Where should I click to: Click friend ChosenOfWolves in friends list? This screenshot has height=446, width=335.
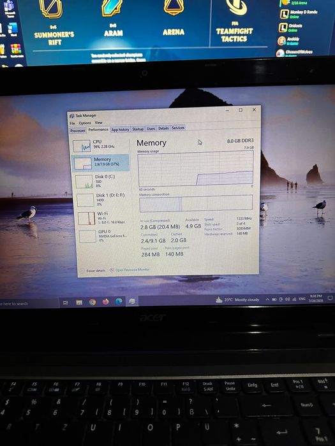tap(295, 52)
